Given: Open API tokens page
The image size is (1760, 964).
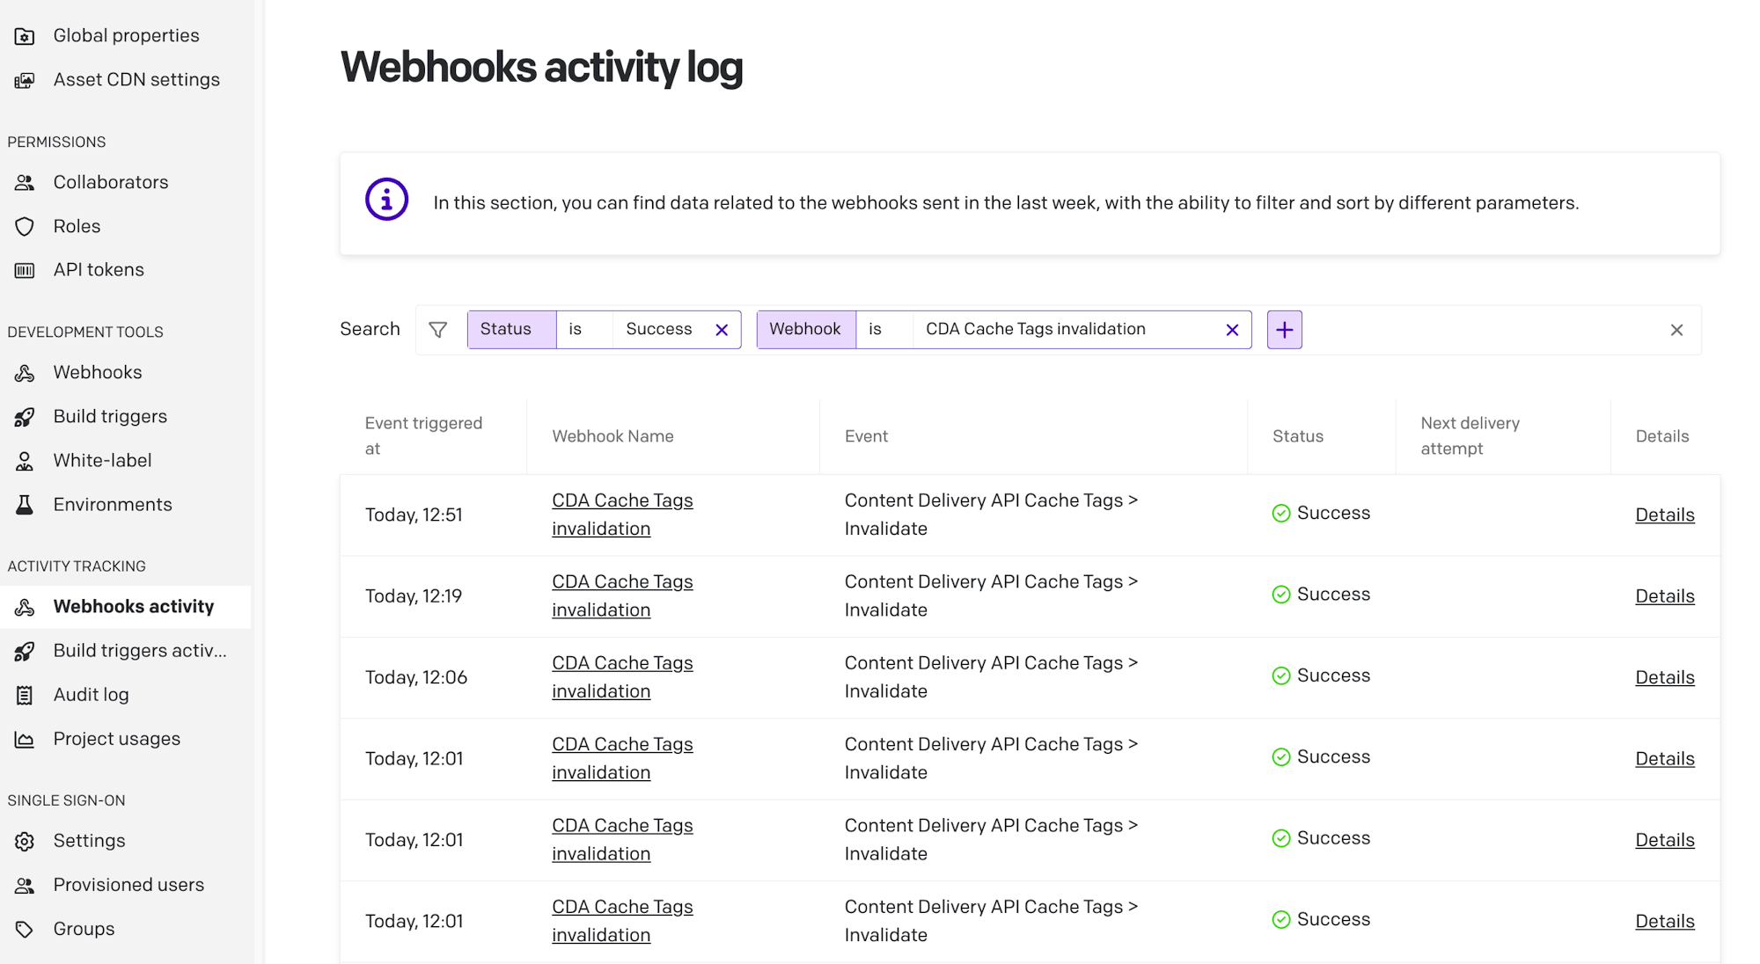Looking at the screenshot, I should point(99,270).
